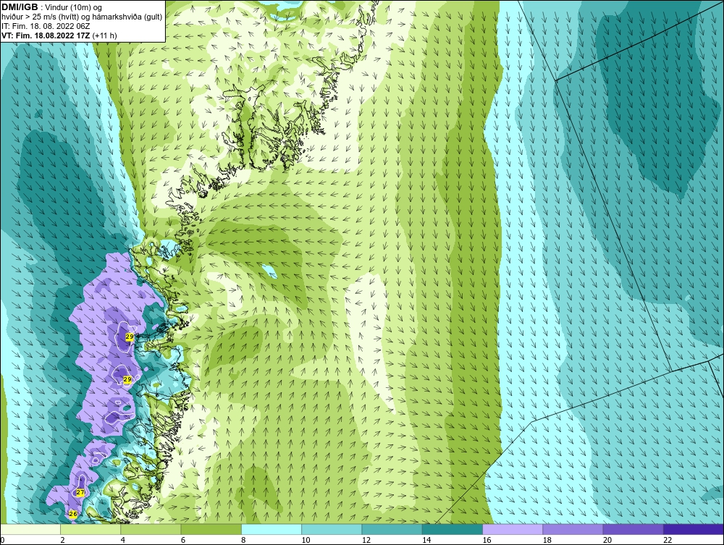Click the 'hviður > 25 m/s (hvítt)' legend description
This screenshot has height=545, width=724.
pos(40,17)
